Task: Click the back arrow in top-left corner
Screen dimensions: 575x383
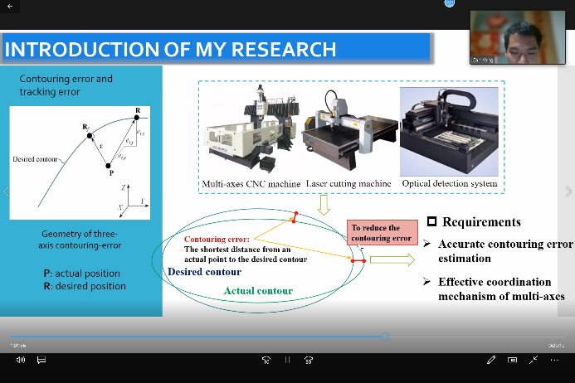Action: 9,6
